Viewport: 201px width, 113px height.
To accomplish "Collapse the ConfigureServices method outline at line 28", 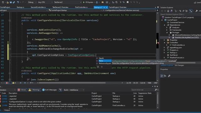I will tap(10, 20).
